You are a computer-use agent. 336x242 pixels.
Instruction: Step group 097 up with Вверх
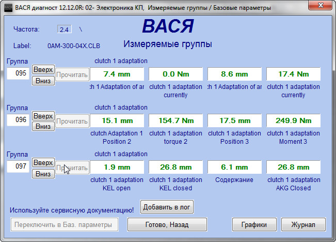coord(43,162)
